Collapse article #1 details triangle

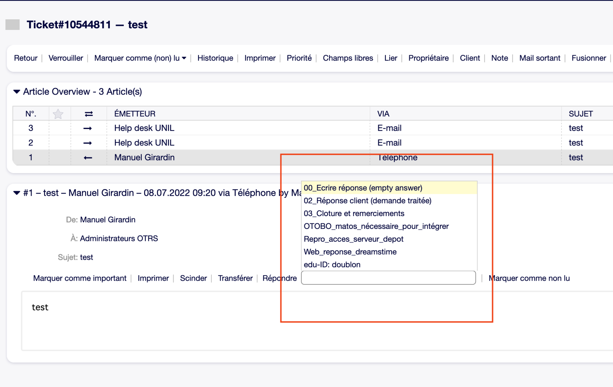(17, 193)
